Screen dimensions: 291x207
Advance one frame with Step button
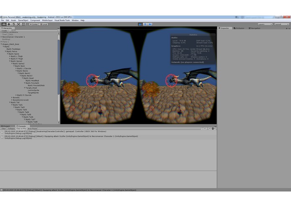pos(150,24)
